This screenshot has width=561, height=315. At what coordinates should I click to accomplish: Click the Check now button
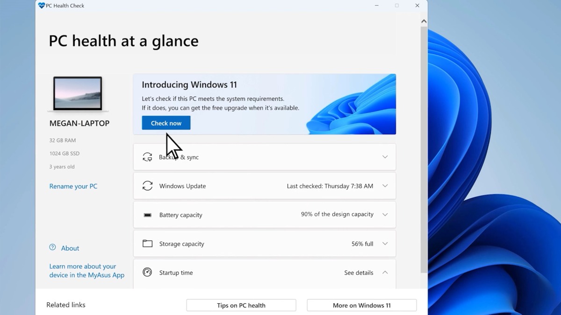coord(166,122)
